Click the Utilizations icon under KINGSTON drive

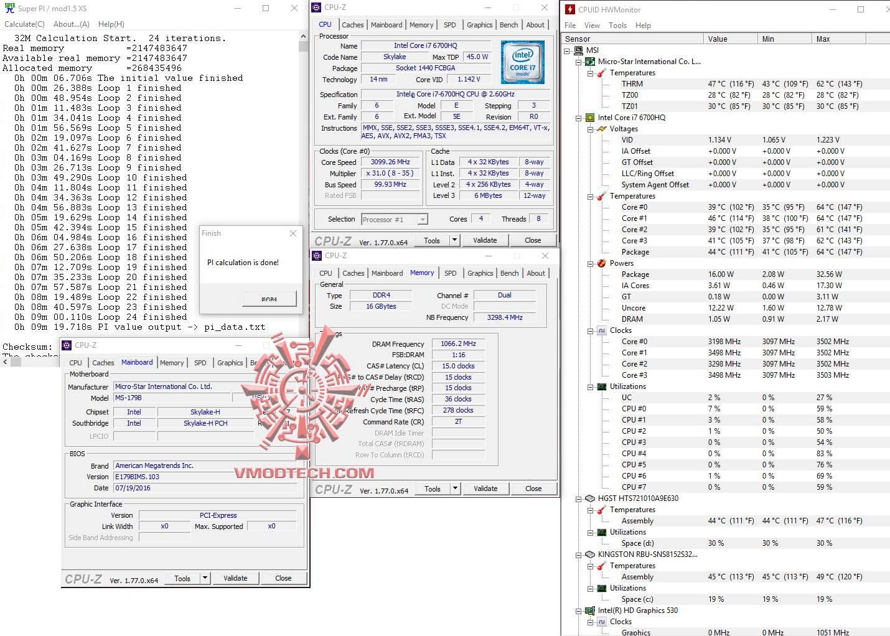(601, 588)
